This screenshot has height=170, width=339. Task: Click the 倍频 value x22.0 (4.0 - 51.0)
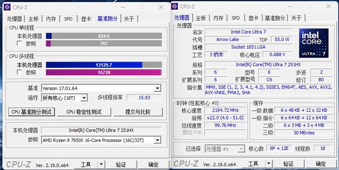click(225, 118)
